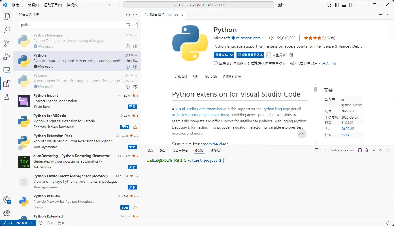Open the Search view in activity bar

click(7, 30)
